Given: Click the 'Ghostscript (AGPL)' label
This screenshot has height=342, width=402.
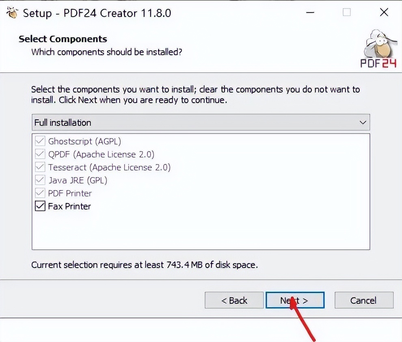Looking at the screenshot, I should (84, 141).
